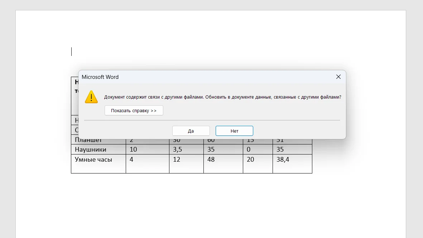
Task: Click the text cursor line above the table
Action: point(72,52)
